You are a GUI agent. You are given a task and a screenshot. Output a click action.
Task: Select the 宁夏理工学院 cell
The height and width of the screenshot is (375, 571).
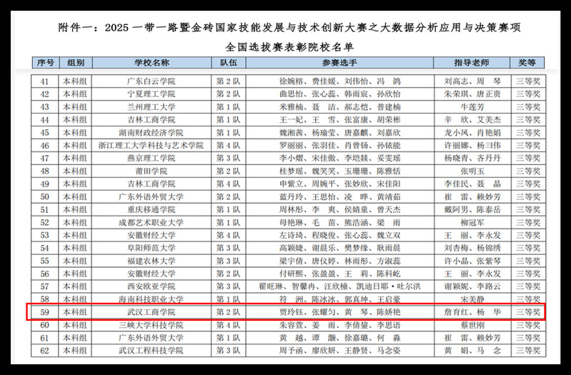(151, 94)
